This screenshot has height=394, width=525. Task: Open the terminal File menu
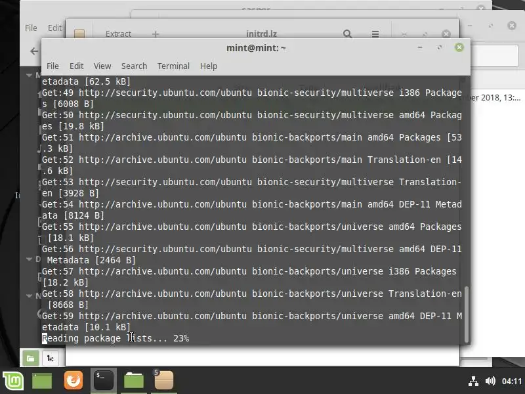(52, 66)
